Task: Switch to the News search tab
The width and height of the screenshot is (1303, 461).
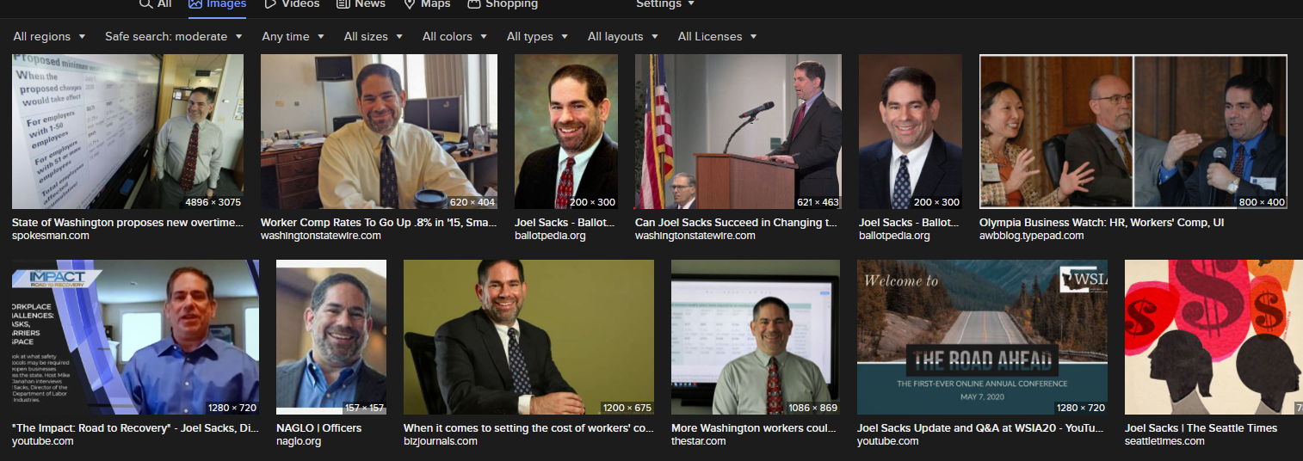Action: 361,4
